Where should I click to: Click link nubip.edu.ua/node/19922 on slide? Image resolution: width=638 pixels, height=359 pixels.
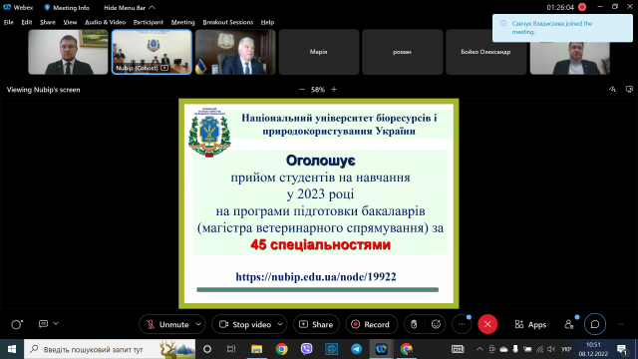pos(316,277)
